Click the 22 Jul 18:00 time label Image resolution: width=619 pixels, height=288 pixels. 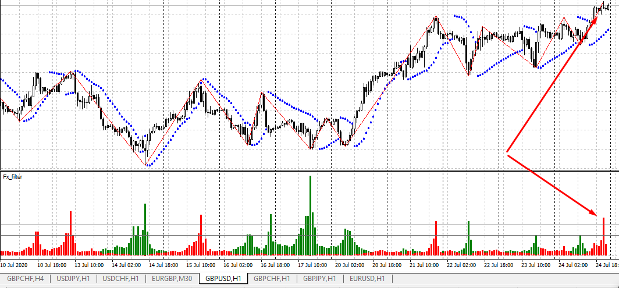(x=500, y=264)
